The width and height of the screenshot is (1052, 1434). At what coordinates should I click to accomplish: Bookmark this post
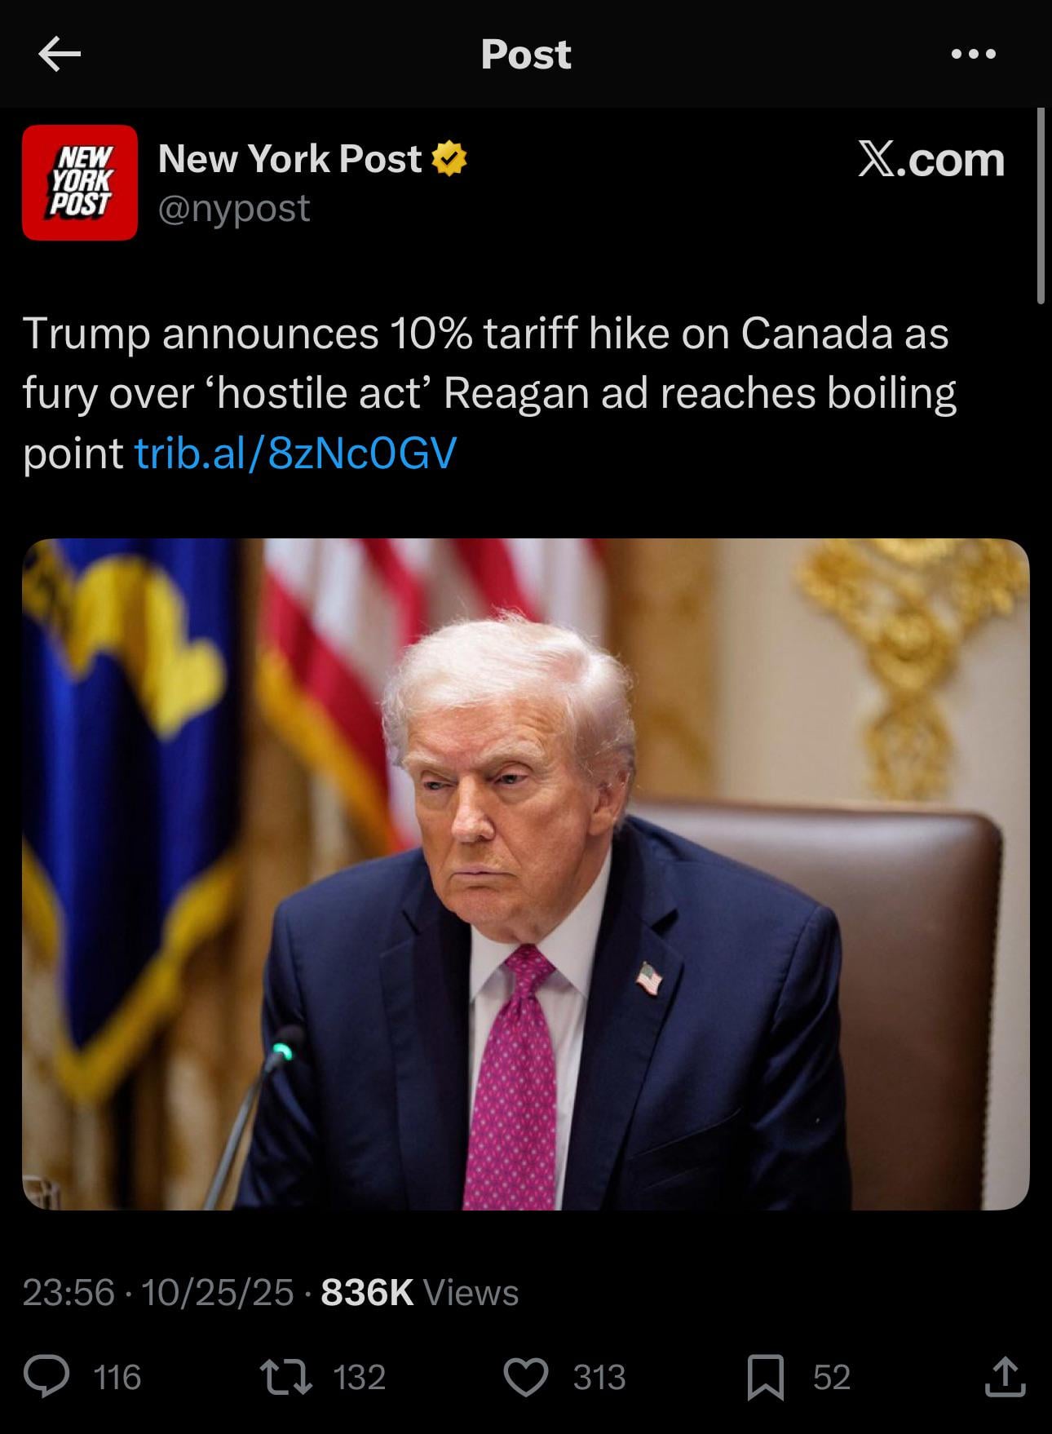(766, 1378)
